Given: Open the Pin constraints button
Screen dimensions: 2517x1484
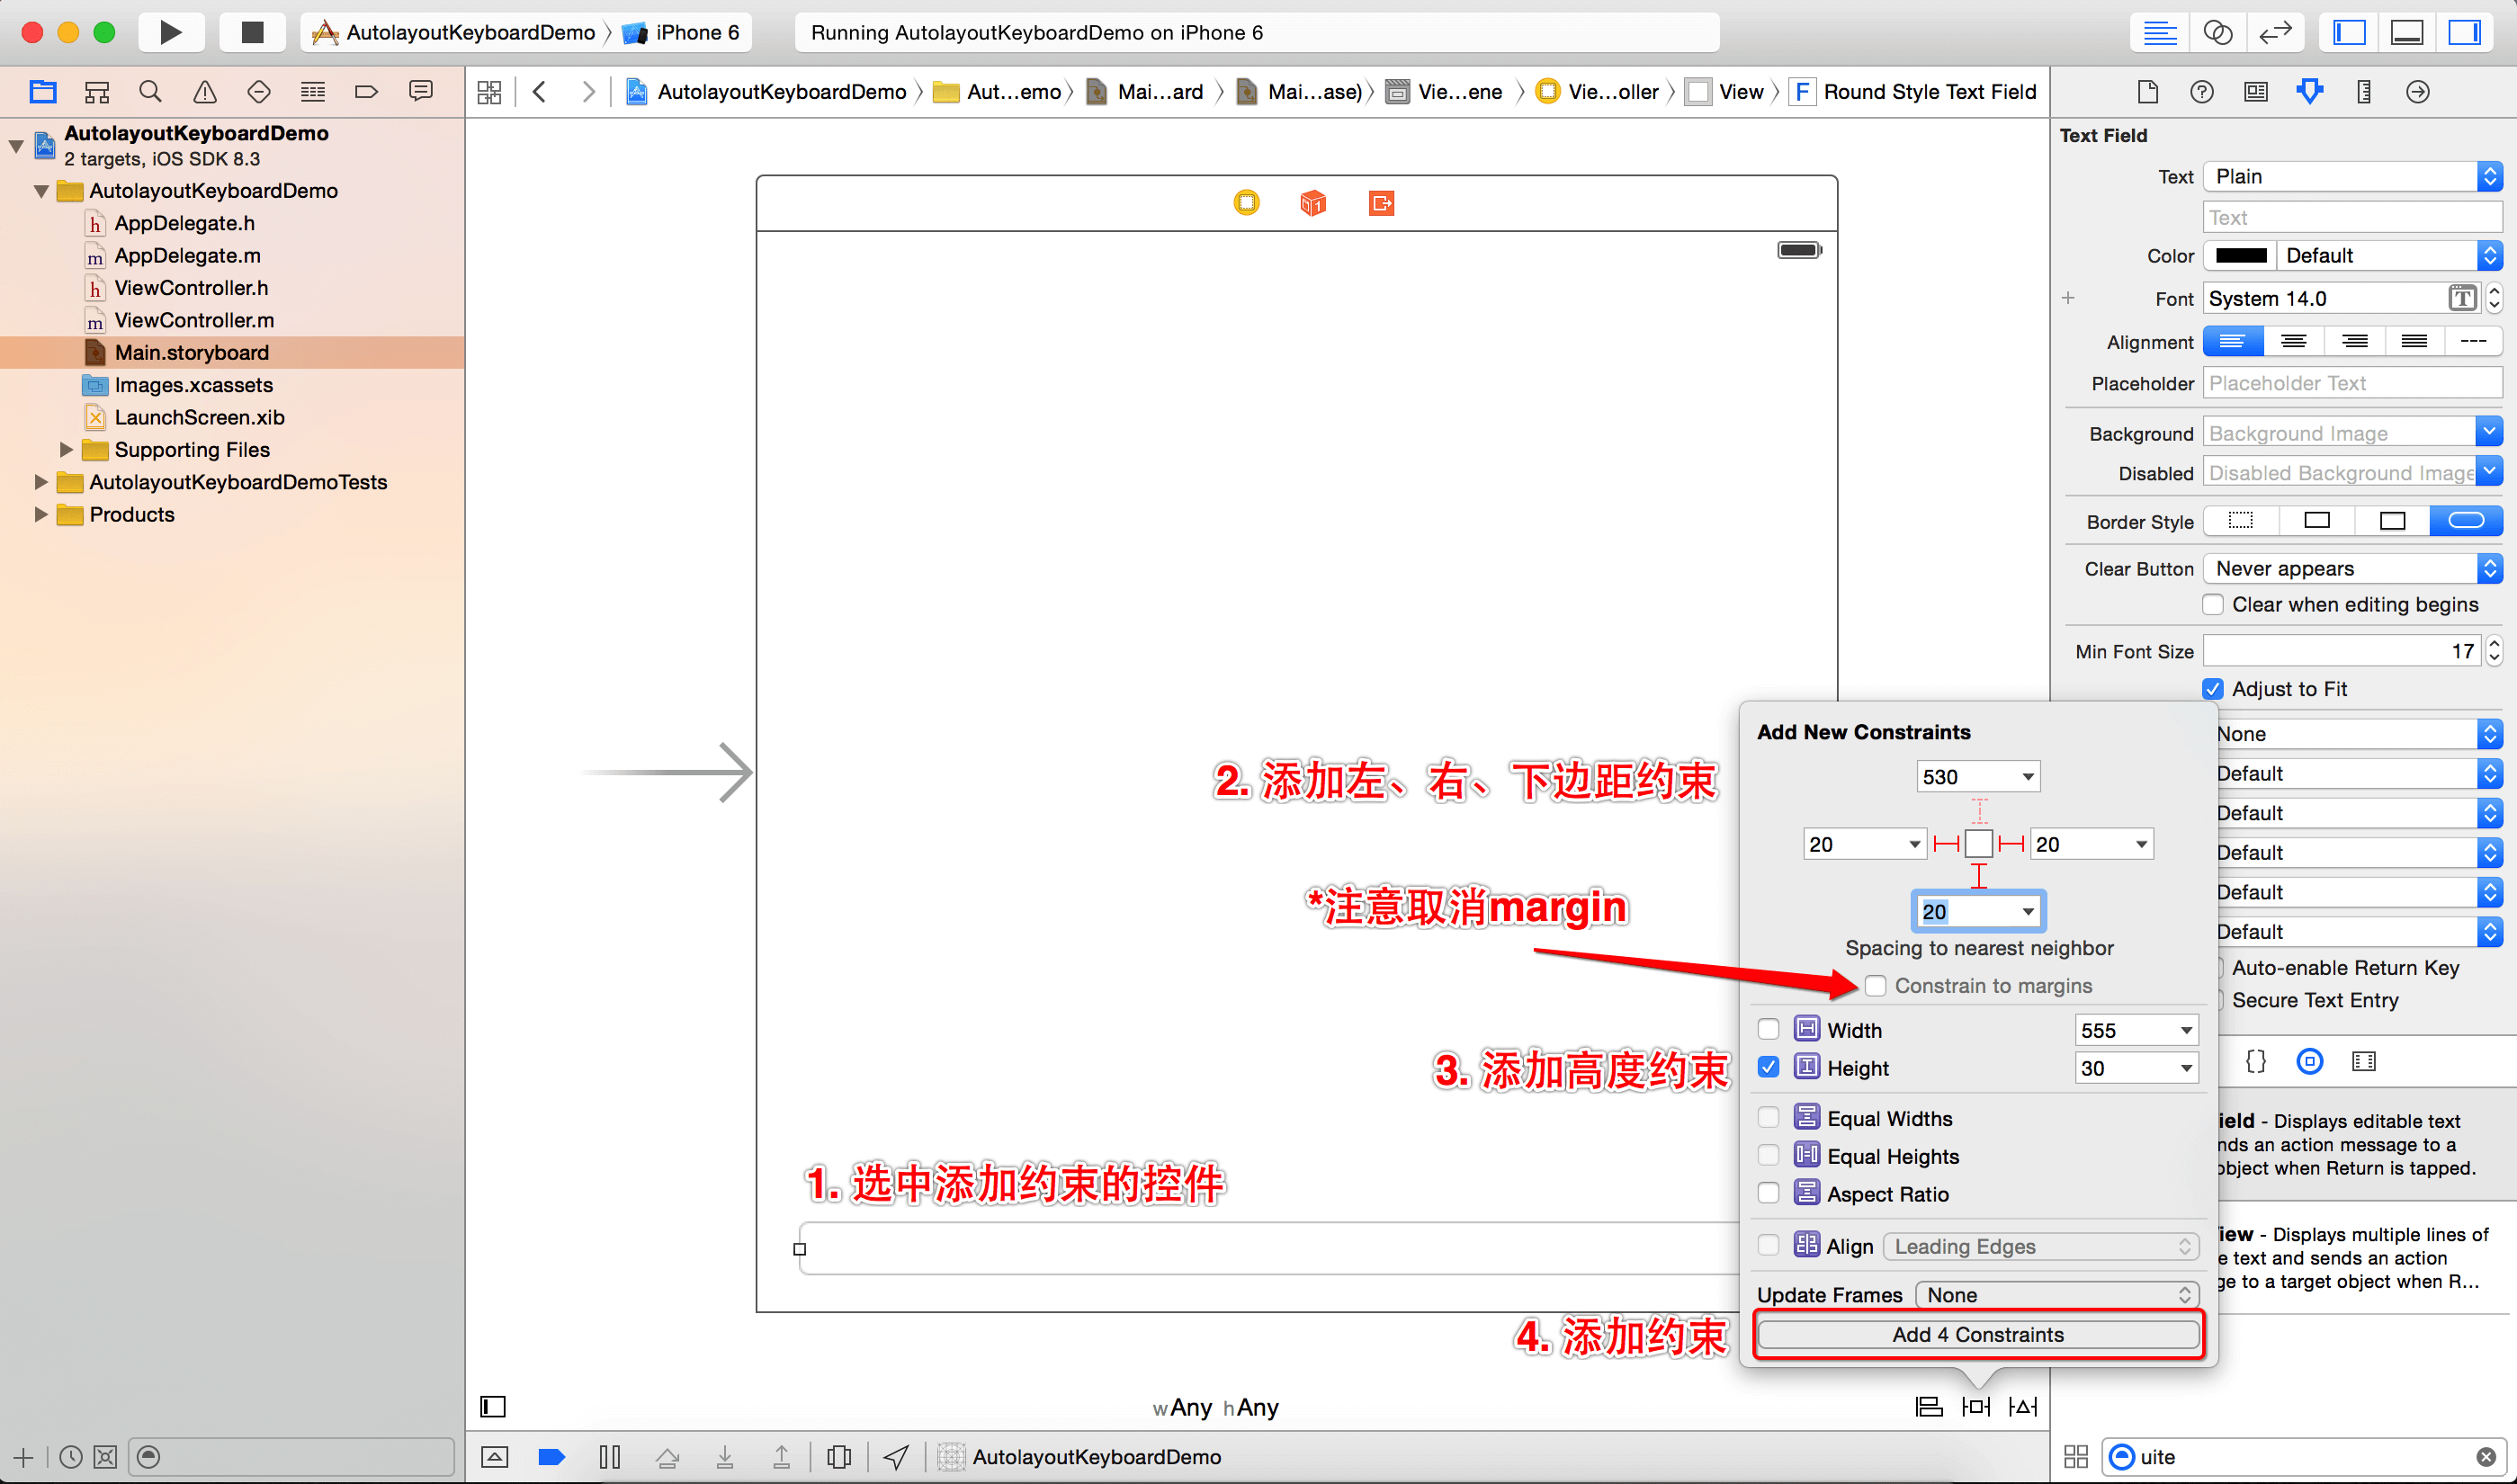Looking at the screenshot, I should pyautogui.click(x=1975, y=1407).
